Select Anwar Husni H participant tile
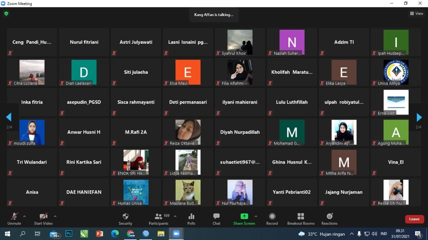Image resolution: width=428 pixels, height=240 pixels. pyautogui.click(x=84, y=132)
